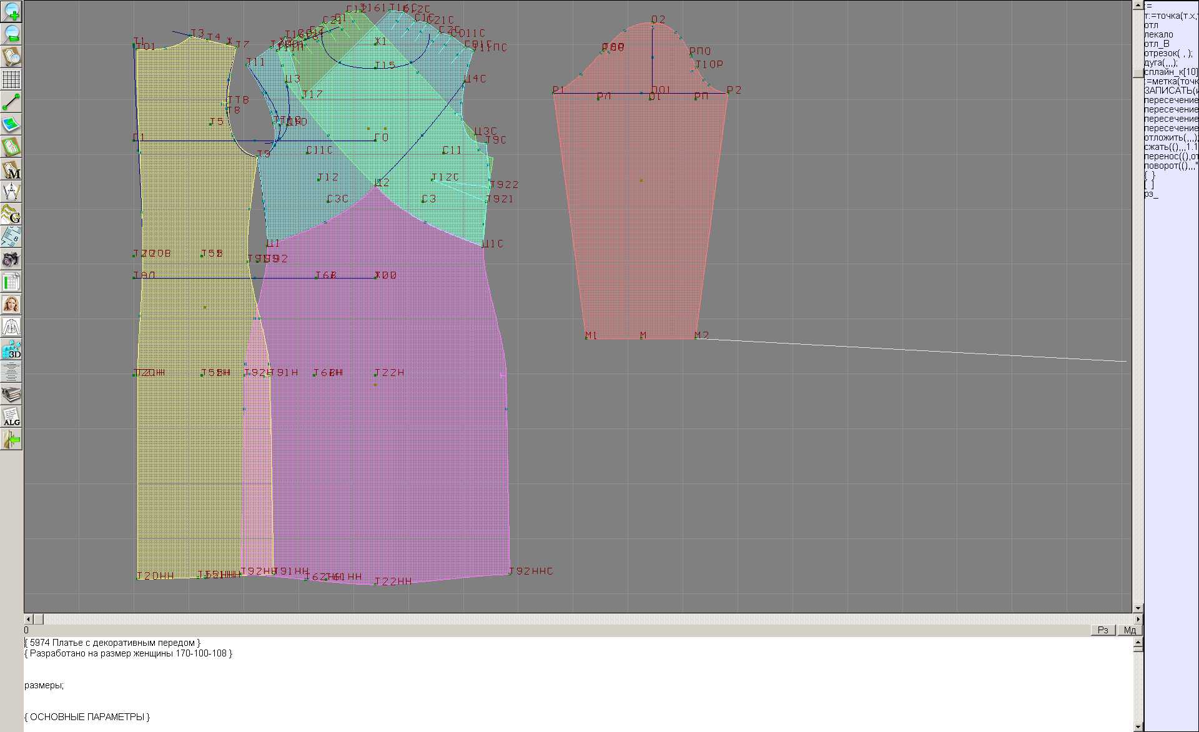Click horizontal scrollbar right arrow under canvas
This screenshot has width=1199, height=732.
1138,619
